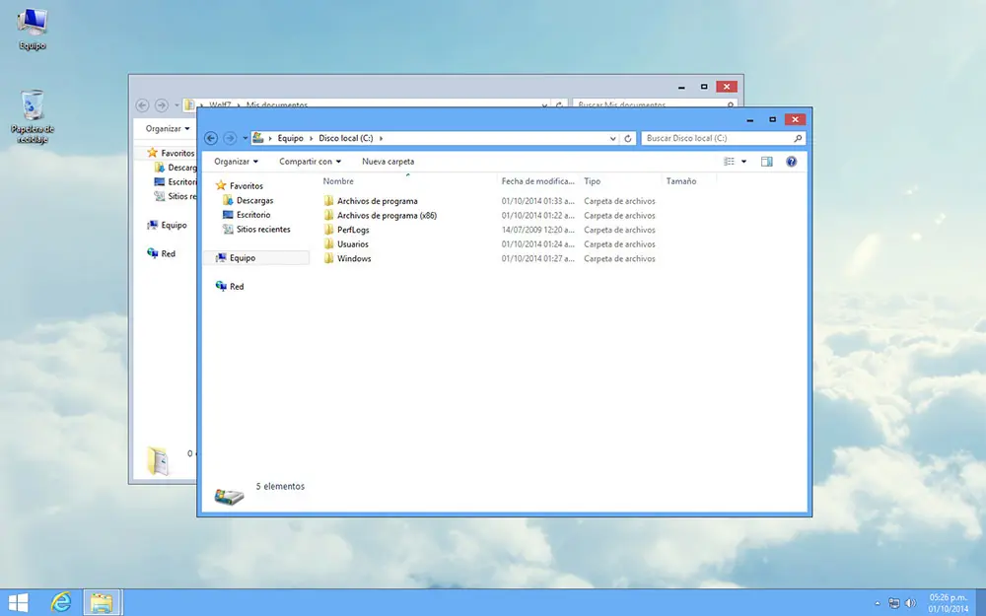Open address bar history dropdown
The width and height of the screenshot is (986, 616).
pos(612,138)
